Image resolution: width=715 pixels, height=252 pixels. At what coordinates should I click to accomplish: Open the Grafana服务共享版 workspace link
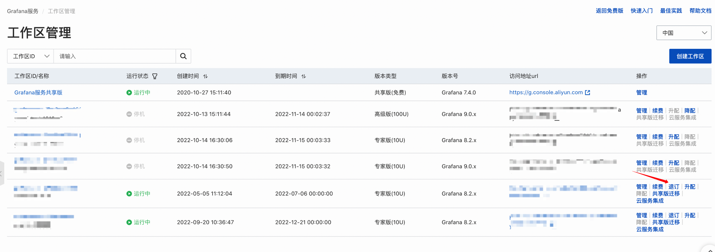coord(38,92)
